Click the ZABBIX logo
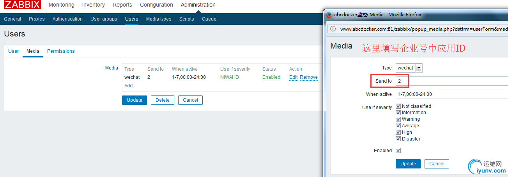This screenshot has height=177, width=508. 22,5
